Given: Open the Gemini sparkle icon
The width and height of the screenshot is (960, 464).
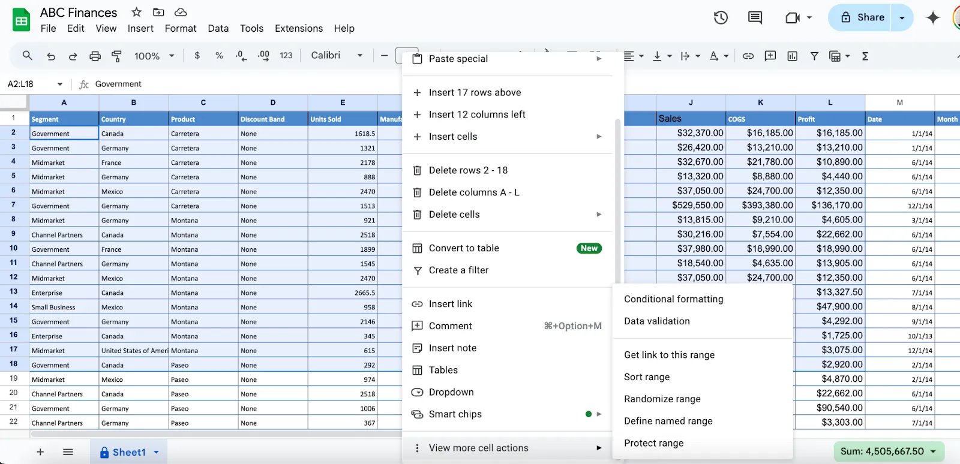Looking at the screenshot, I should (932, 18).
